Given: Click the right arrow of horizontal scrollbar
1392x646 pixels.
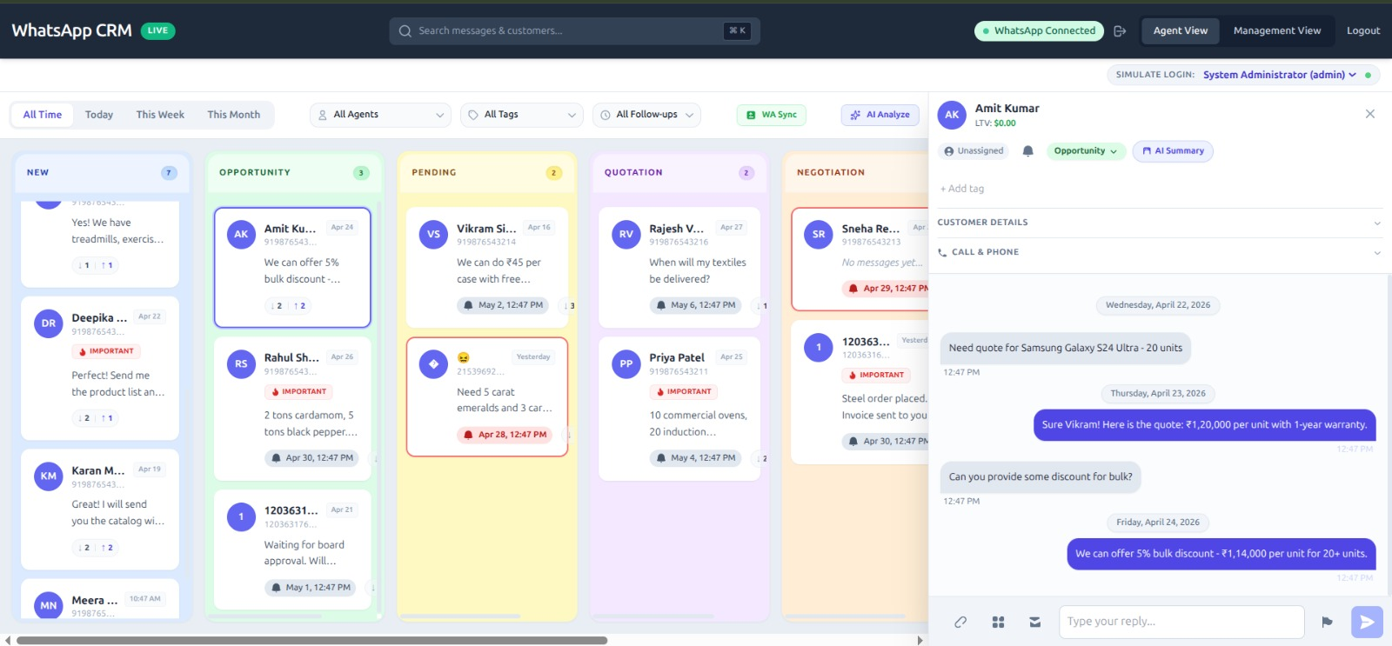Looking at the screenshot, I should (920, 641).
